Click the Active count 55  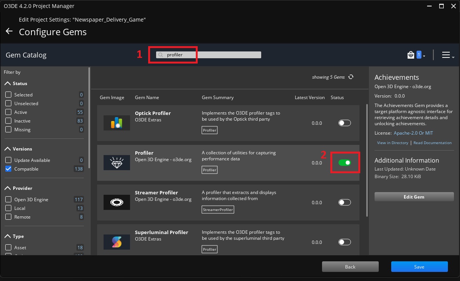[80, 112]
